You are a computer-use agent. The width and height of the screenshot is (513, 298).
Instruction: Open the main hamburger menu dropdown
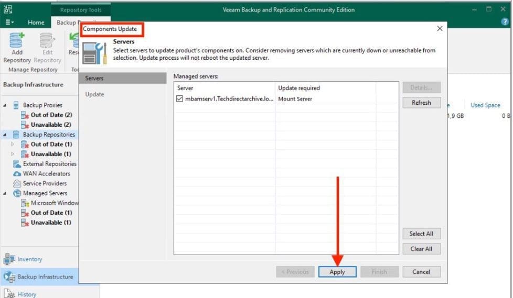point(9,23)
